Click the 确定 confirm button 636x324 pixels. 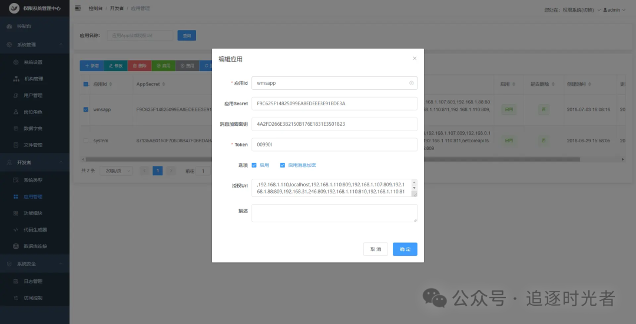click(x=405, y=249)
